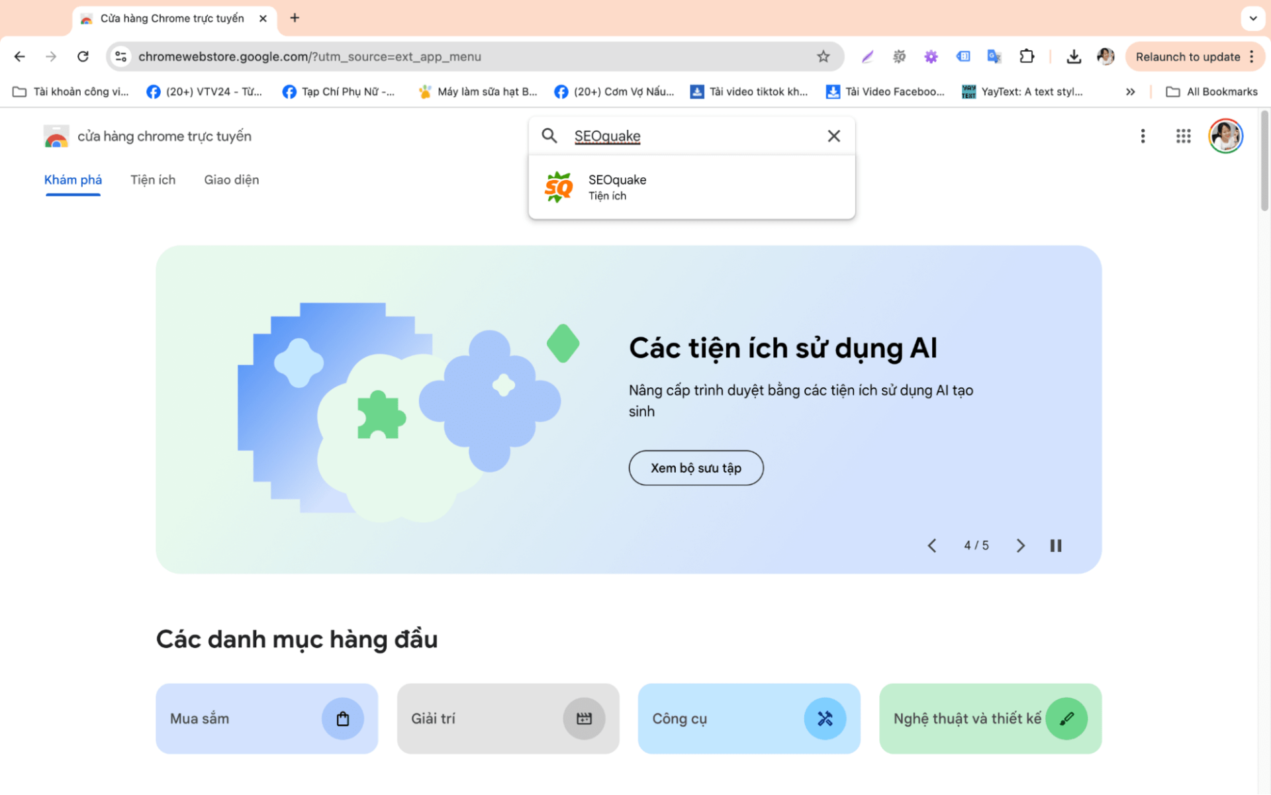
Task: Clear the SEOquake search input
Action: (x=834, y=136)
